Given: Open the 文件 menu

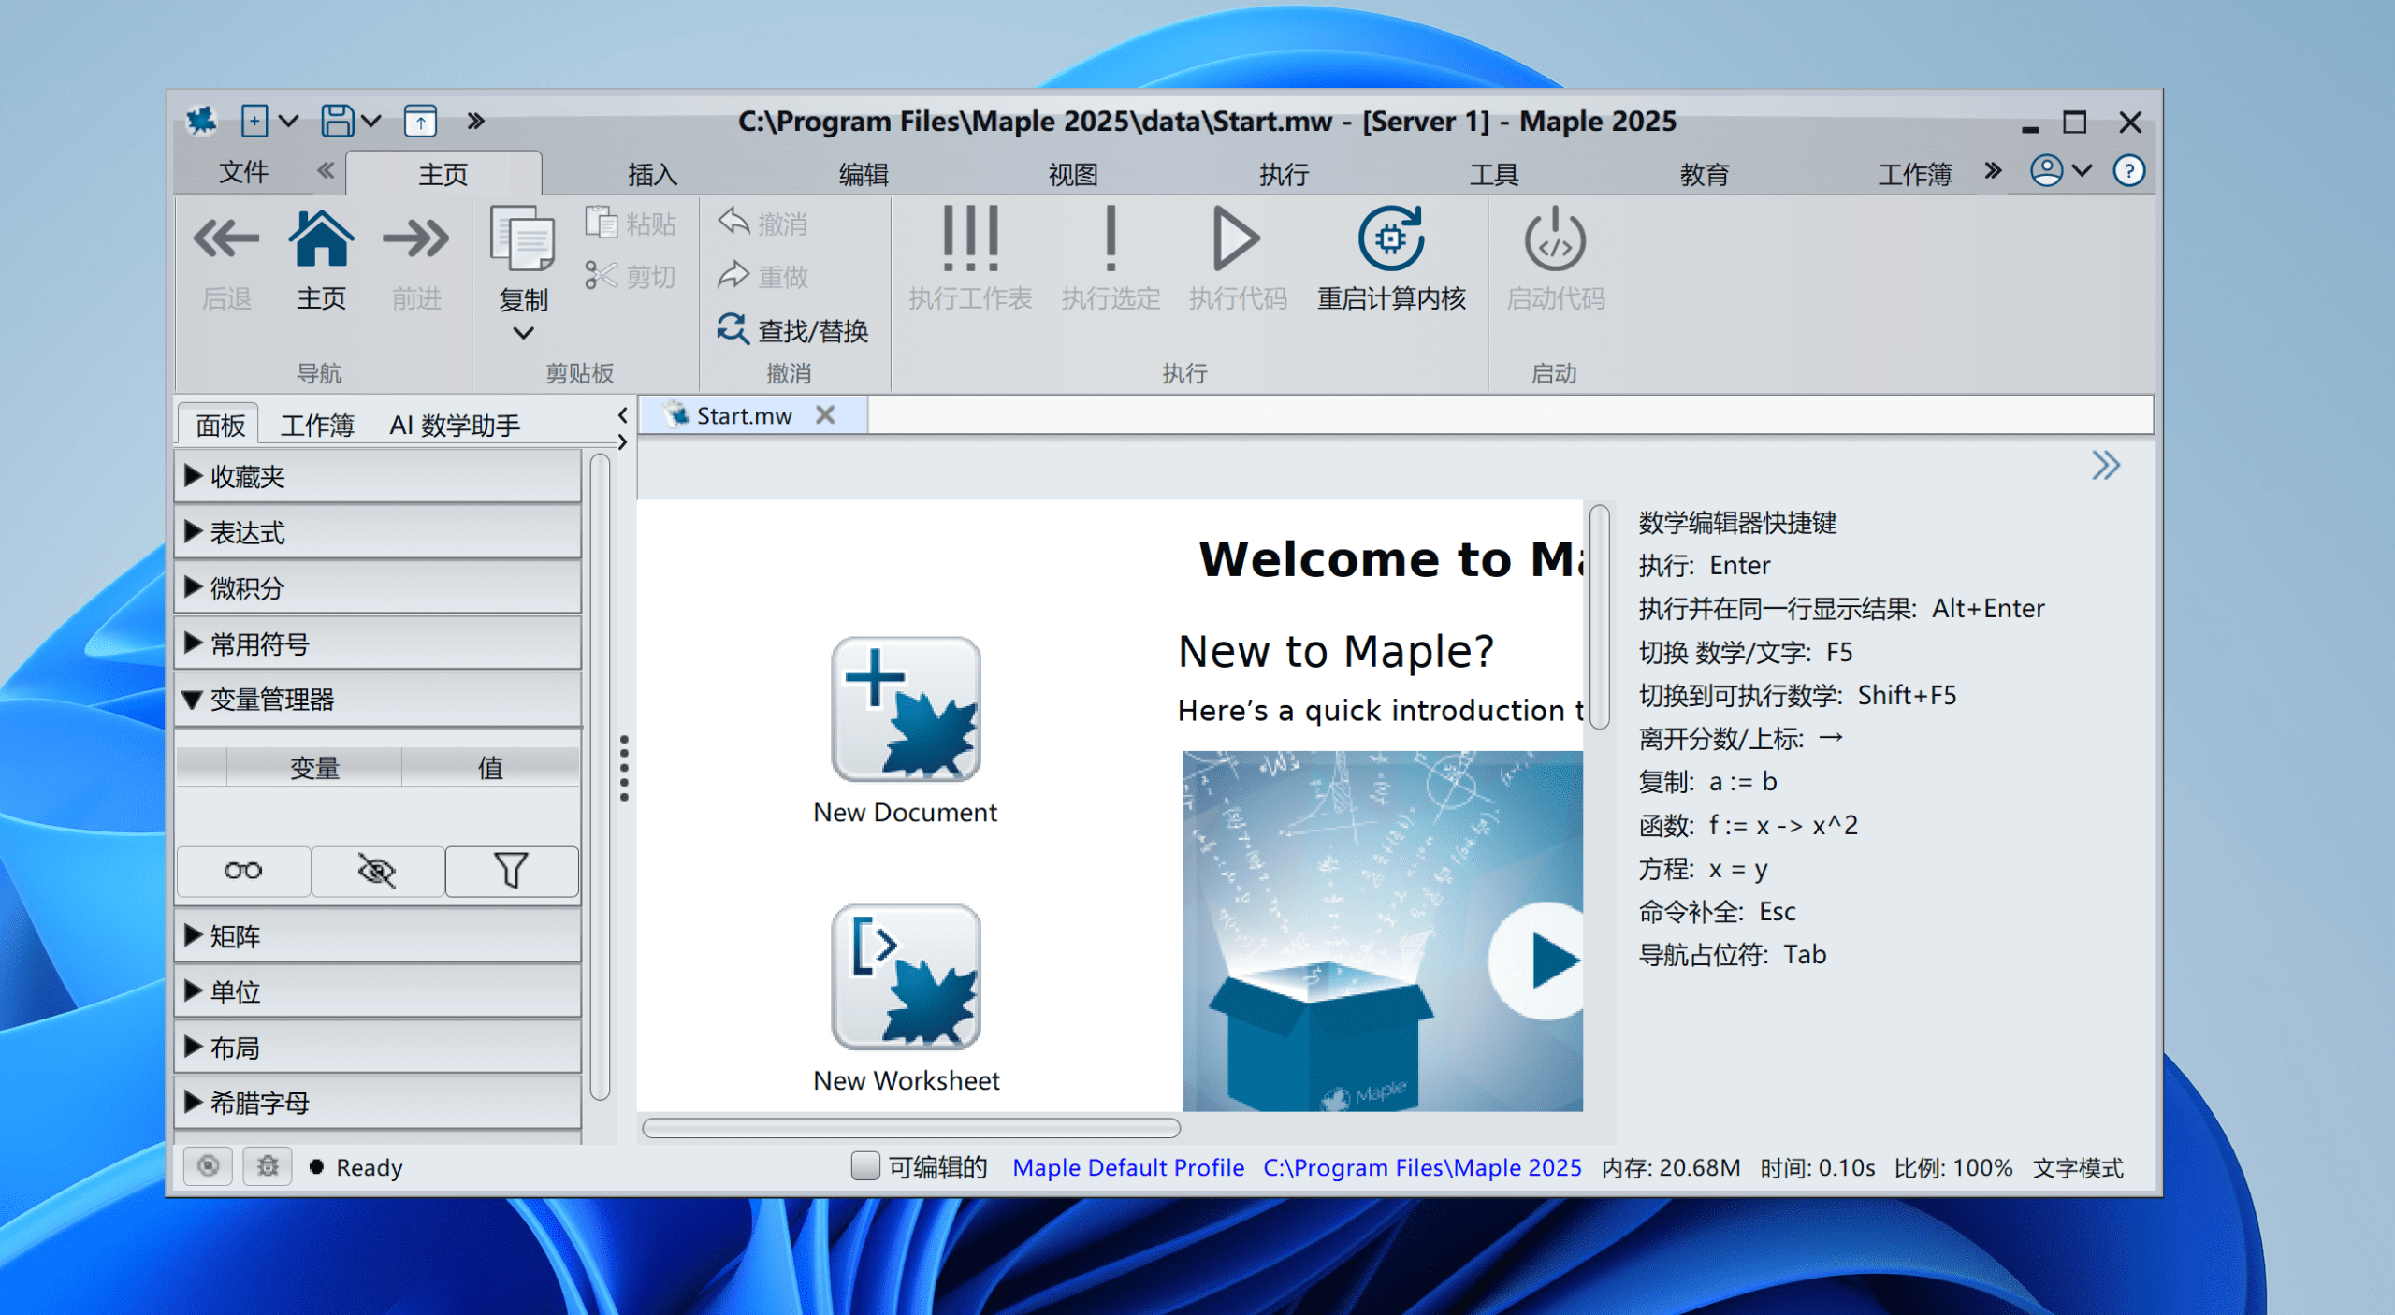Looking at the screenshot, I should click(243, 172).
